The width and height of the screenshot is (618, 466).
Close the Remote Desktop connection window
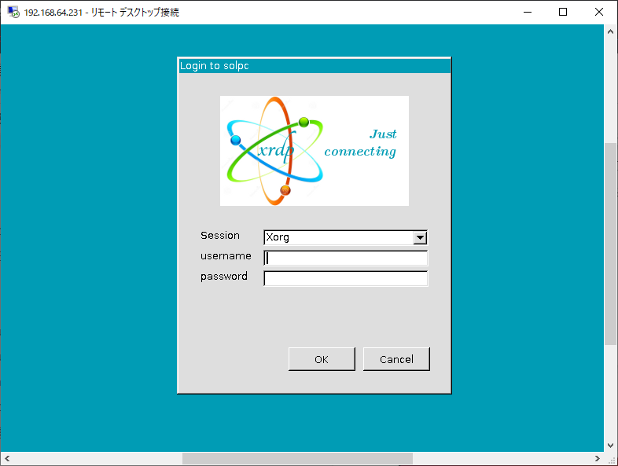(598, 13)
